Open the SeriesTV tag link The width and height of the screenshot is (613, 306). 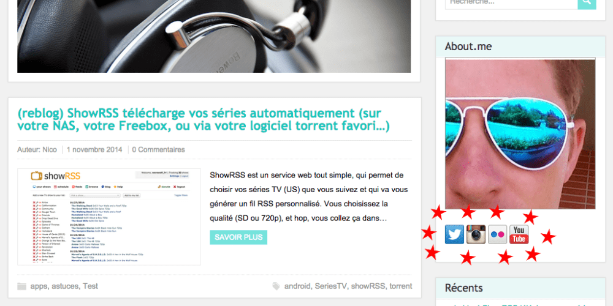pyautogui.click(x=330, y=286)
